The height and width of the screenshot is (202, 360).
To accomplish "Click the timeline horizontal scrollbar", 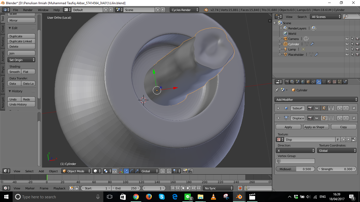I will tap(135, 182).
